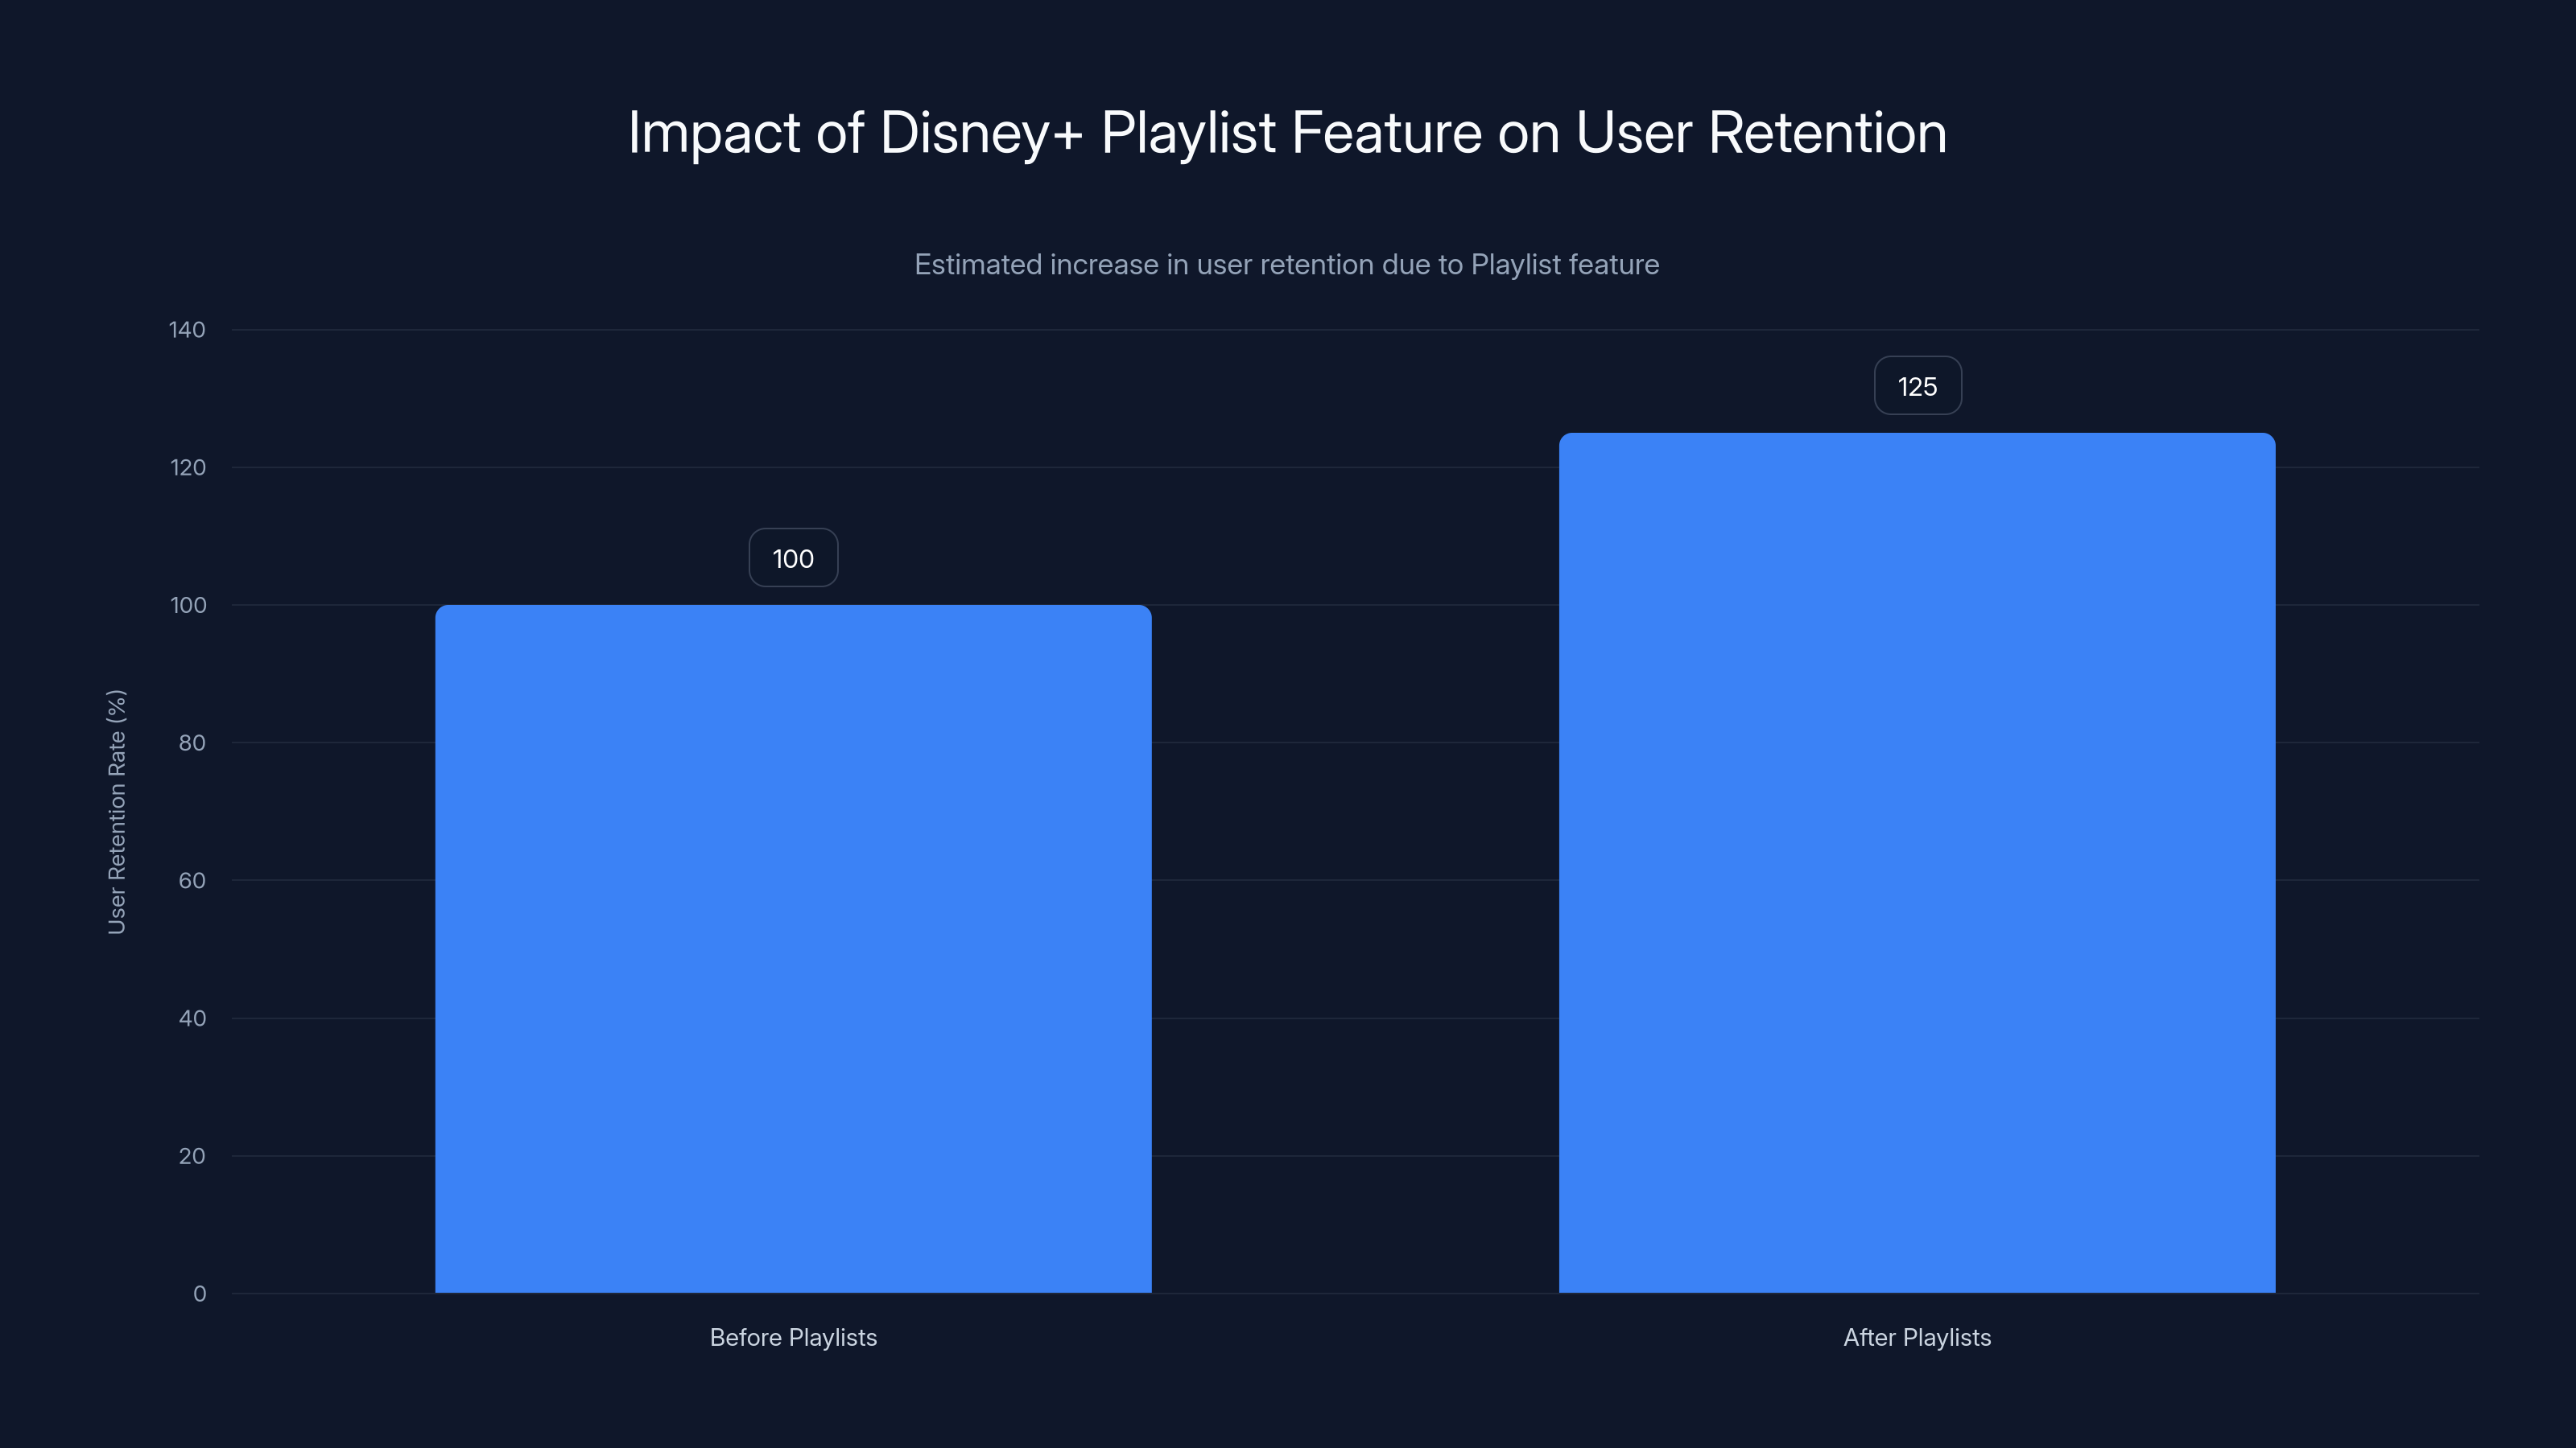
Task: Click the y-axis tick label '100'
Action: pos(188,605)
